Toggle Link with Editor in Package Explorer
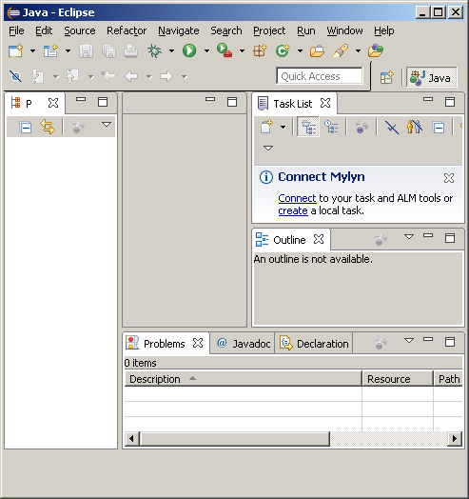469x499 pixels. (48, 127)
